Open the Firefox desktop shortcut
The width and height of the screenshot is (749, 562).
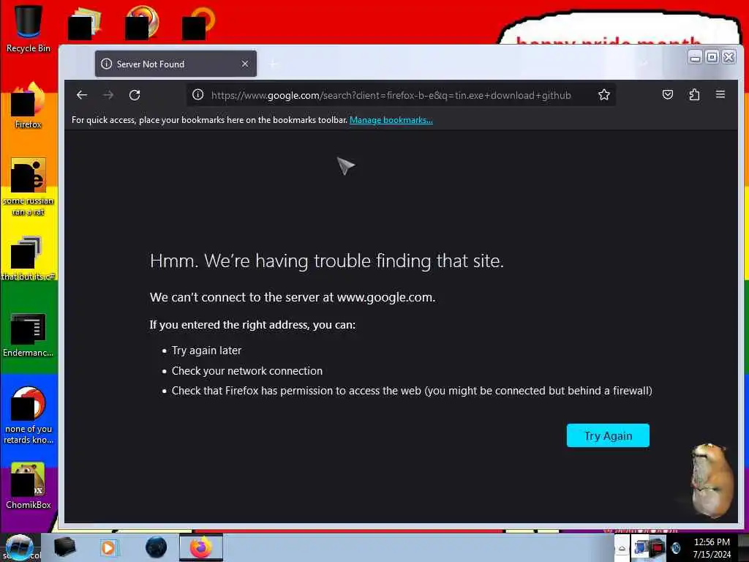29,106
